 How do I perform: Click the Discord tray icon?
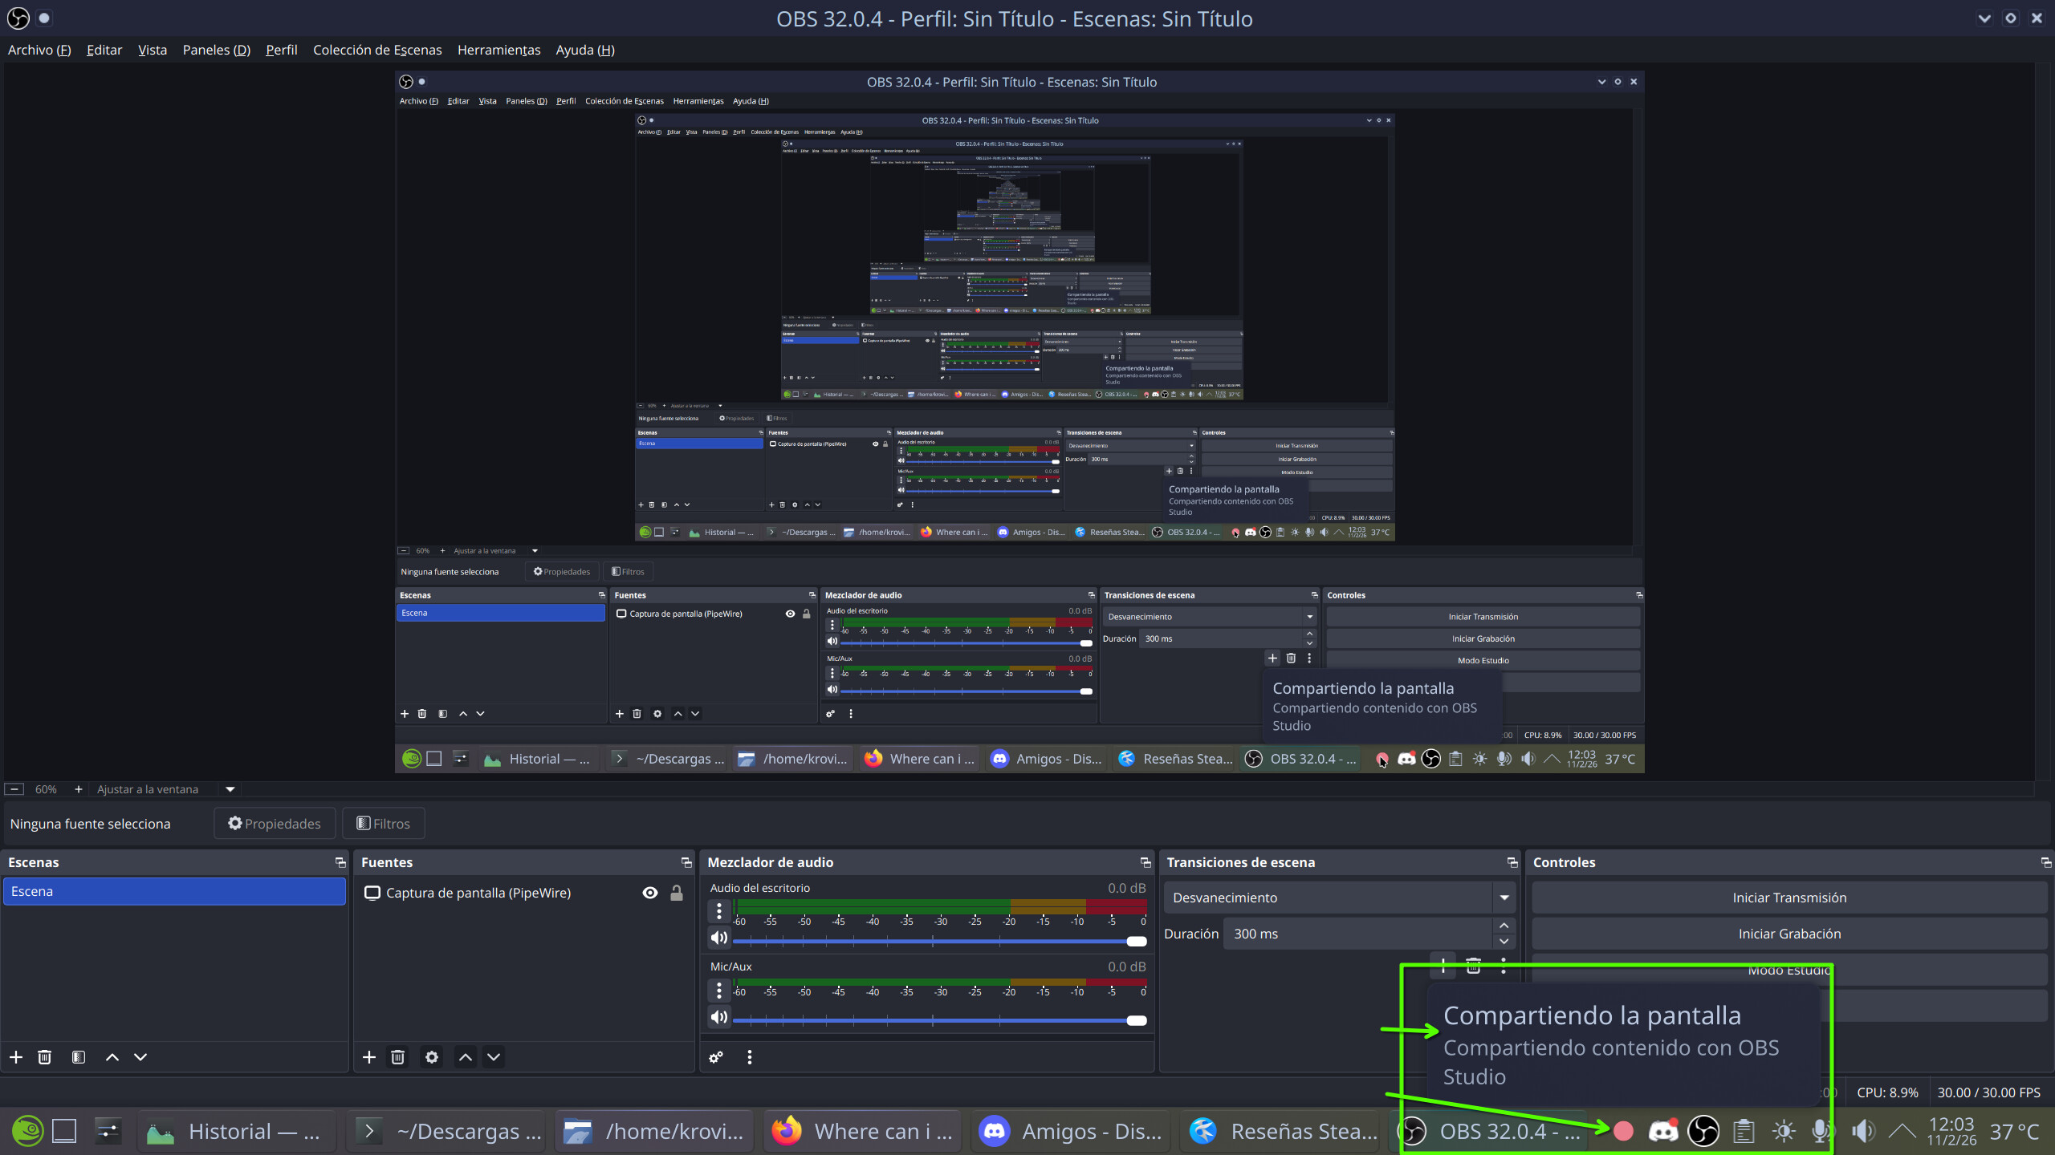coord(1662,1131)
